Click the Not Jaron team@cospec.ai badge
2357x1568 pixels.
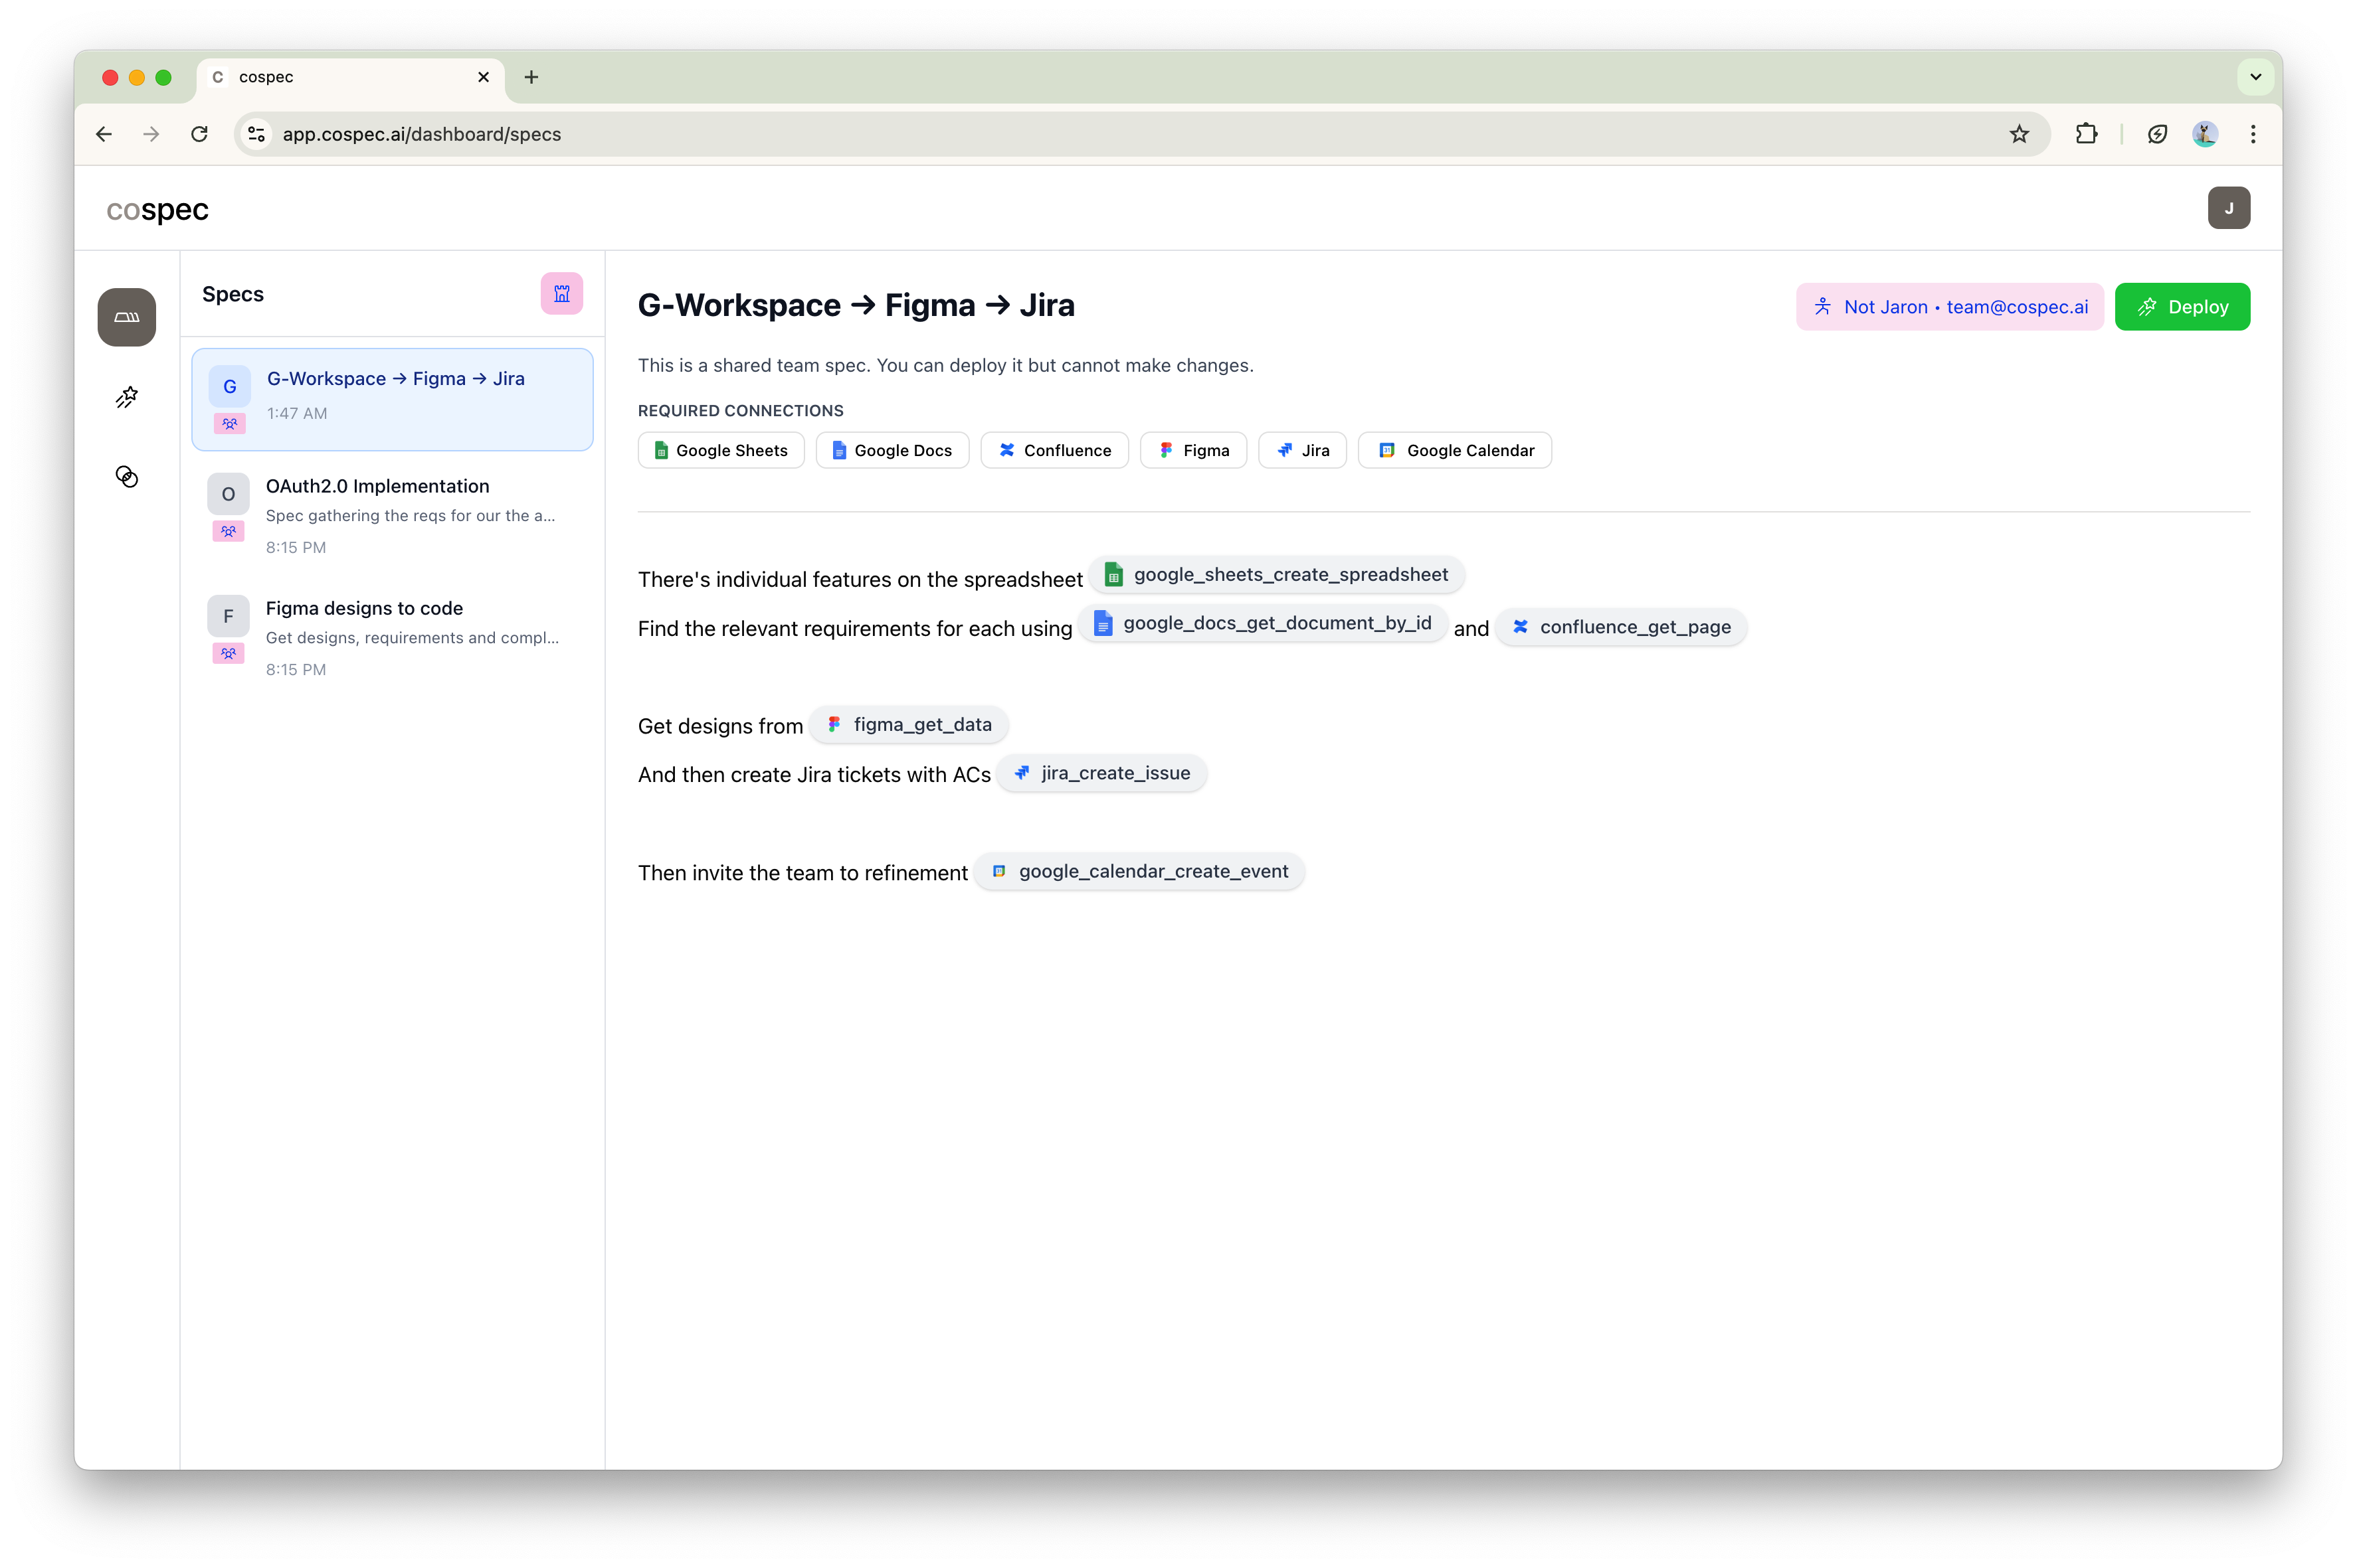click(x=1949, y=307)
